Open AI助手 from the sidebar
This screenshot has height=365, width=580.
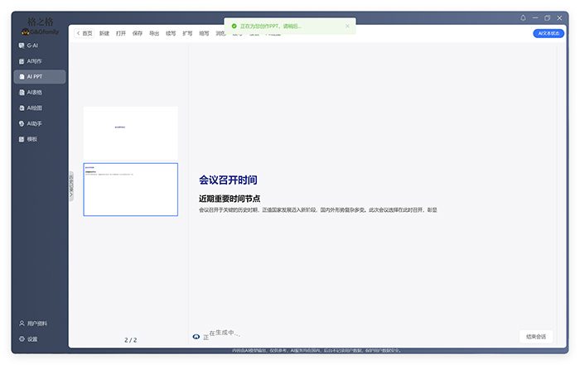tap(34, 124)
